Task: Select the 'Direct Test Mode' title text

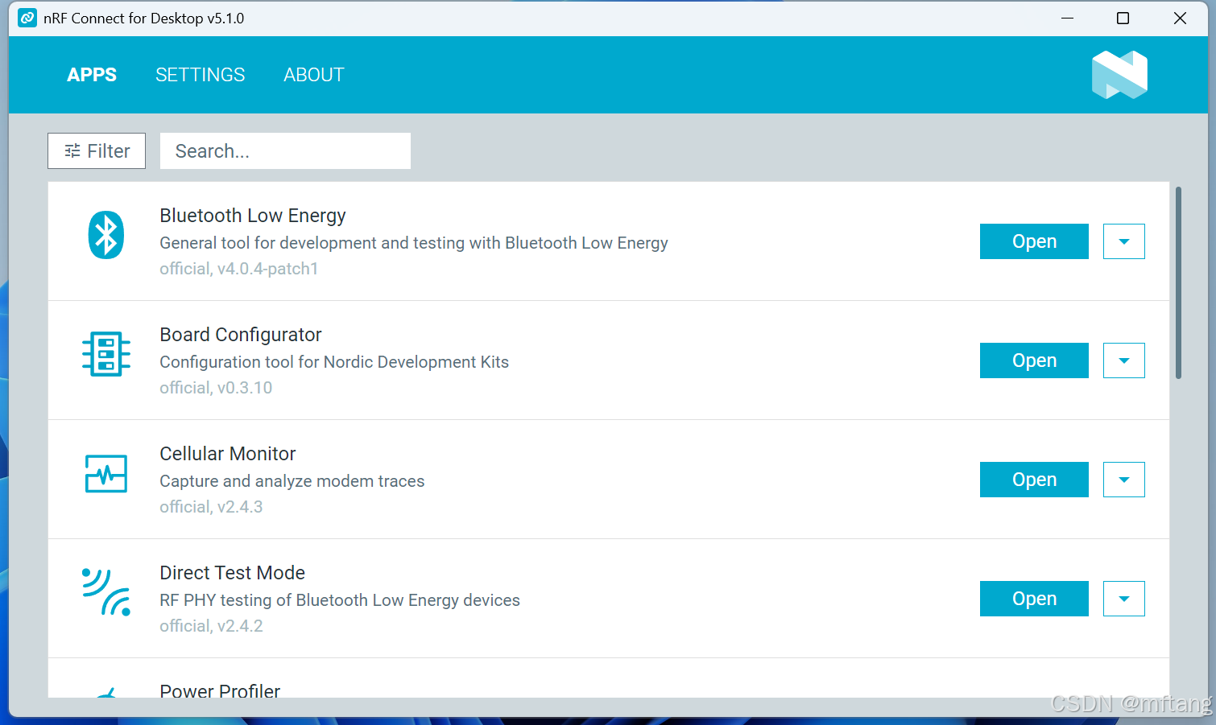Action: click(x=233, y=573)
